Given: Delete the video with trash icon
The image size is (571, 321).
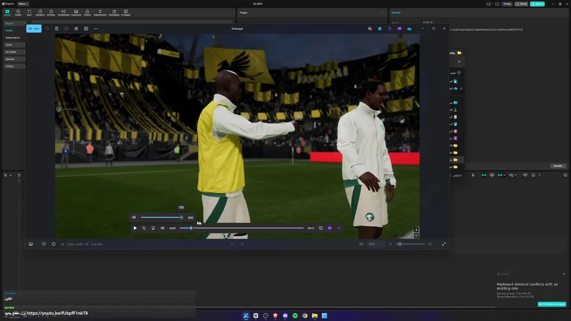Looking at the screenshot, I should (x=57, y=29).
